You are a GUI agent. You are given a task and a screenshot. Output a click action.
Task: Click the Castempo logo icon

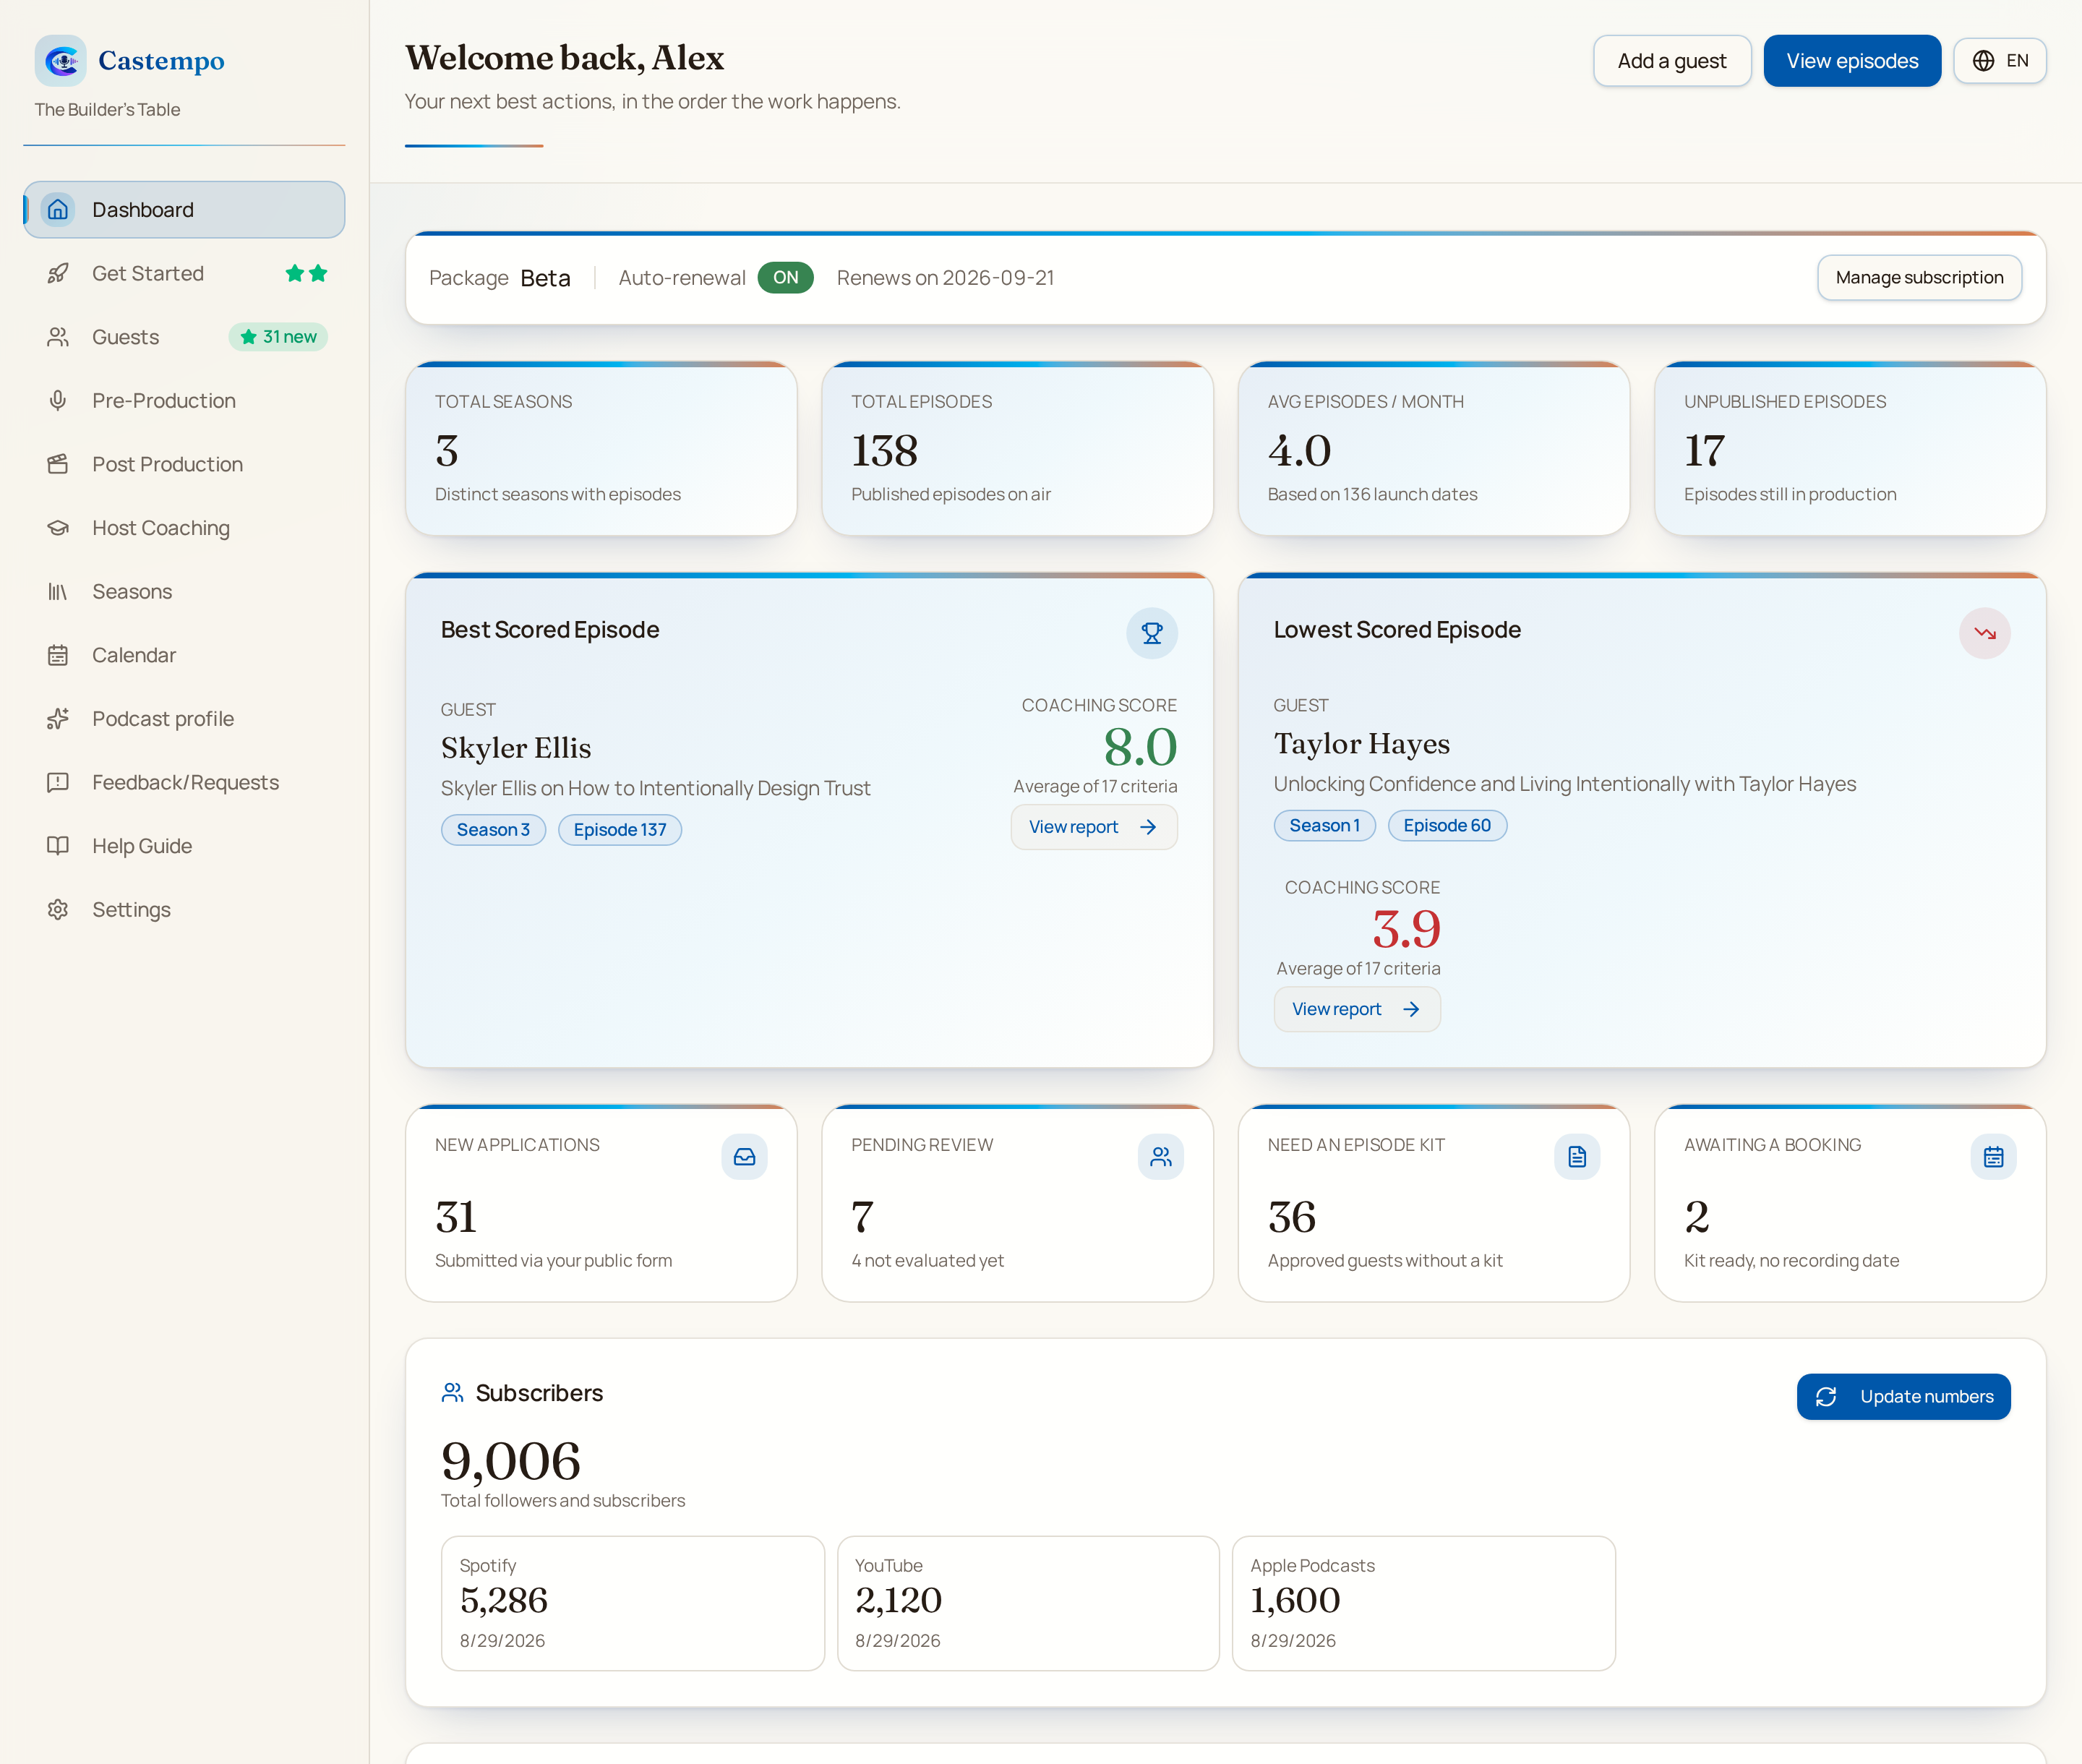[60, 61]
